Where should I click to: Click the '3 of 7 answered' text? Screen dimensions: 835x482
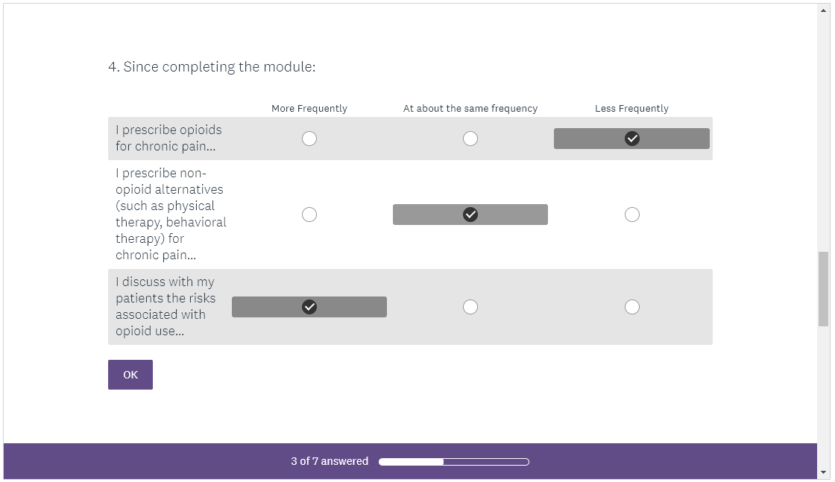click(x=330, y=461)
